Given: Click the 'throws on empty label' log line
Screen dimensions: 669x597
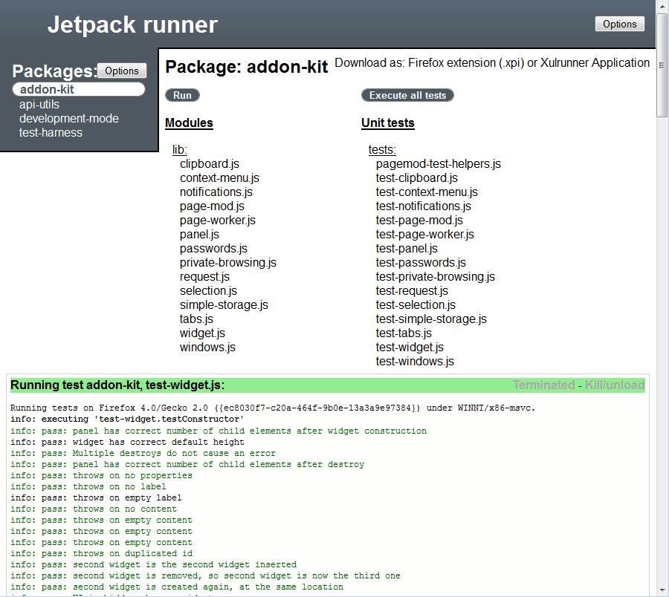Looking at the screenshot, I should click(x=96, y=497).
